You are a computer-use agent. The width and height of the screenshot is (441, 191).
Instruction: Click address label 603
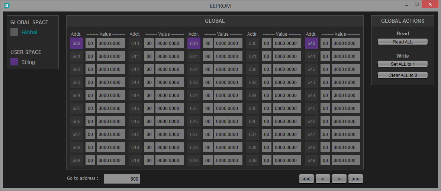pos(76,82)
